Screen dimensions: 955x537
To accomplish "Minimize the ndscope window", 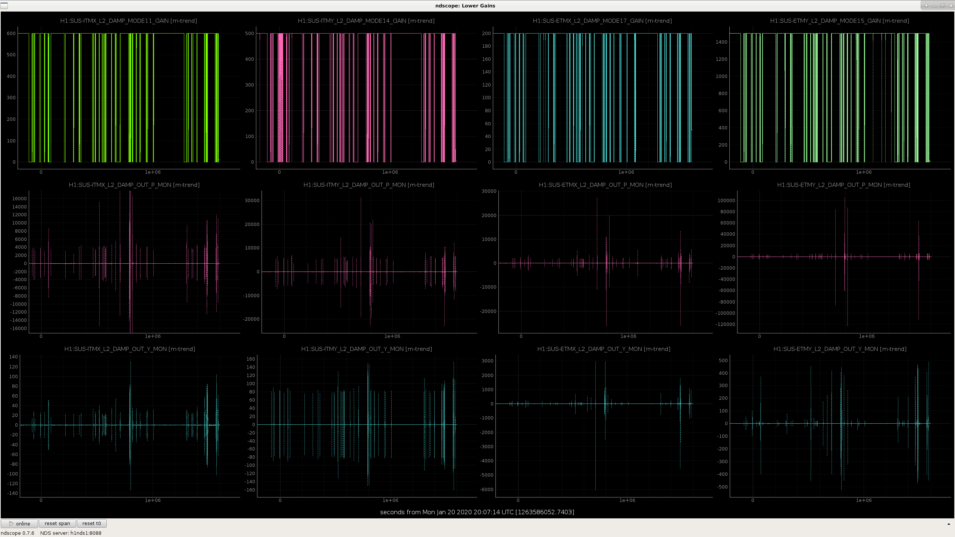I will (x=934, y=6).
